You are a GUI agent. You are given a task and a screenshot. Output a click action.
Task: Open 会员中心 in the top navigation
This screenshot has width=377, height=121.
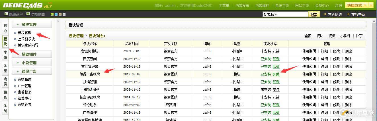[322, 5]
